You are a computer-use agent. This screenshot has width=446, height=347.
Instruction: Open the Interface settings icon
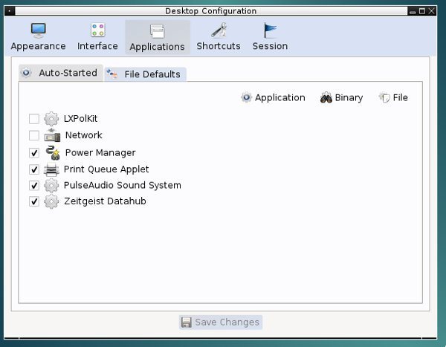(98, 30)
